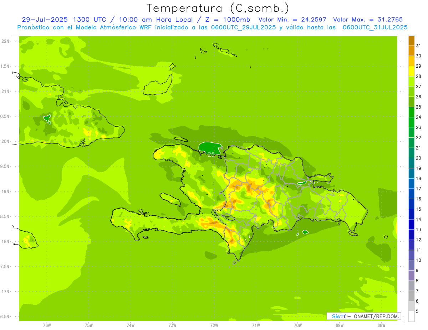Click the legend value "23"
Viewport: 428px width, 330px height.
point(419,127)
